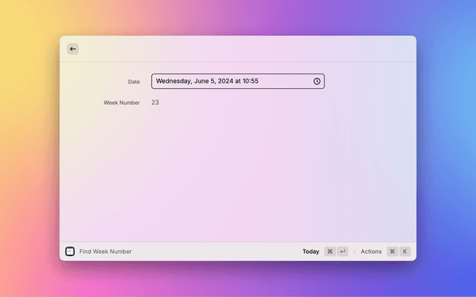Select the month 'June' in date field
This screenshot has height=297, width=476.
click(x=202, y=82)
